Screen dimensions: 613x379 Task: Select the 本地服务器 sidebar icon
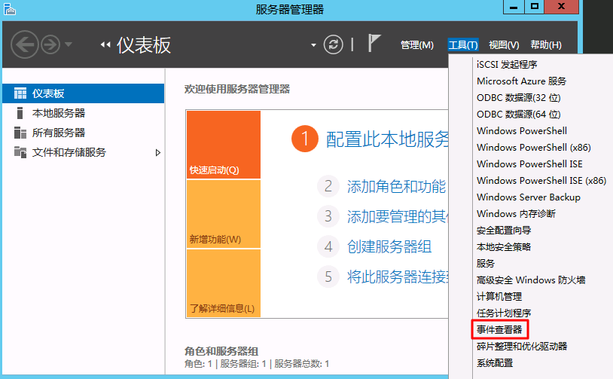(20, 113)
